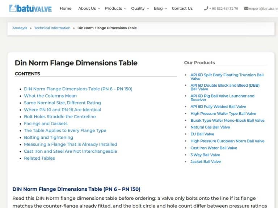Open the Products menu

coord(113,8)
